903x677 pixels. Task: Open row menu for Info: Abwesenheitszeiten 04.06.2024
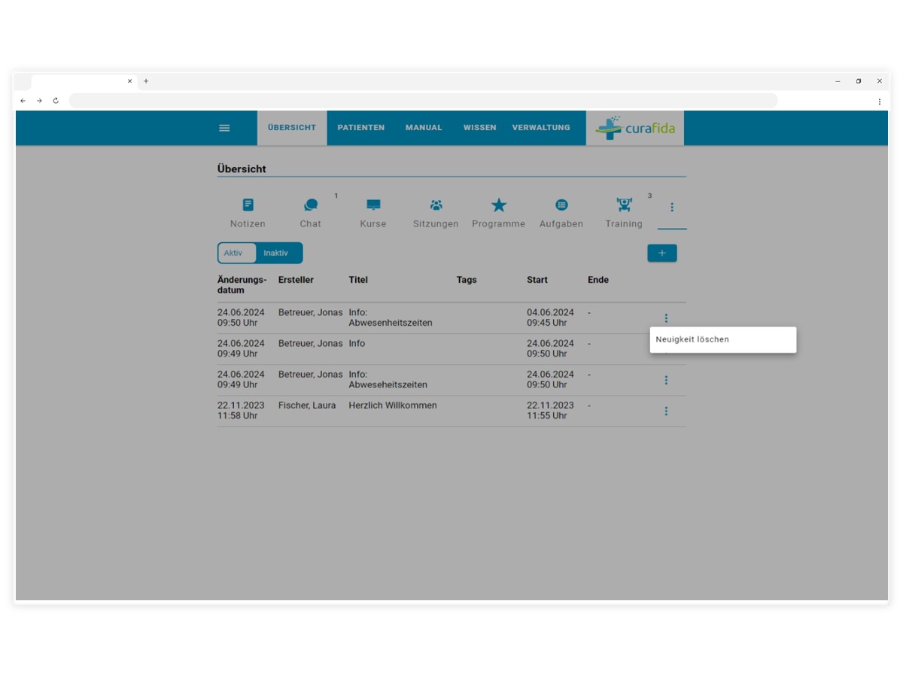(x=666, y=318)
